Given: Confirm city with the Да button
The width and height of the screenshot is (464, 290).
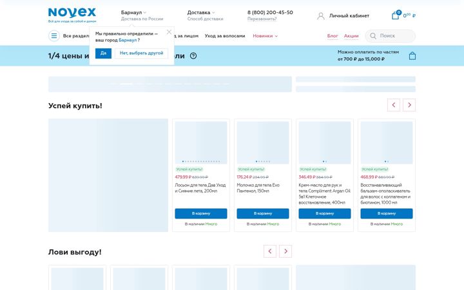Looking at the screenshot, I should [x=103, y=53].
